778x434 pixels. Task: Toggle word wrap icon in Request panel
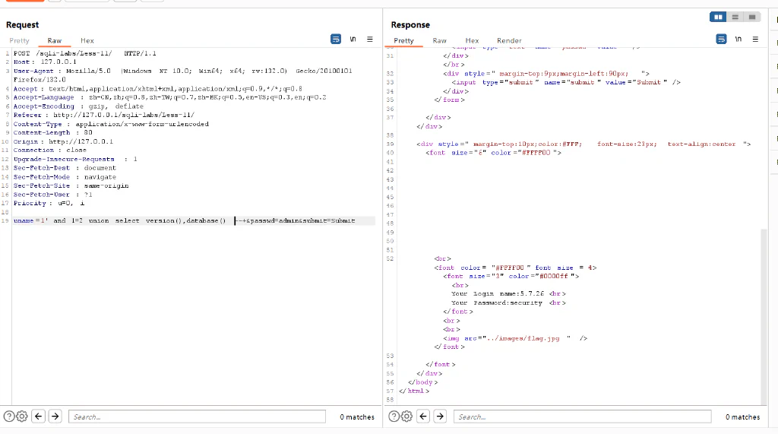pos(336,39)
